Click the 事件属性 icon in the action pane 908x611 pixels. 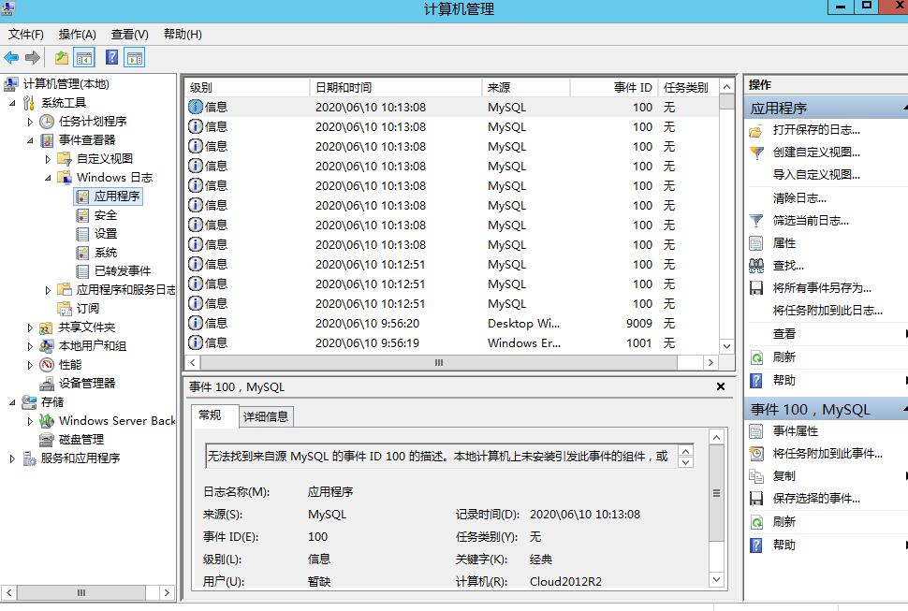(756, 431)
